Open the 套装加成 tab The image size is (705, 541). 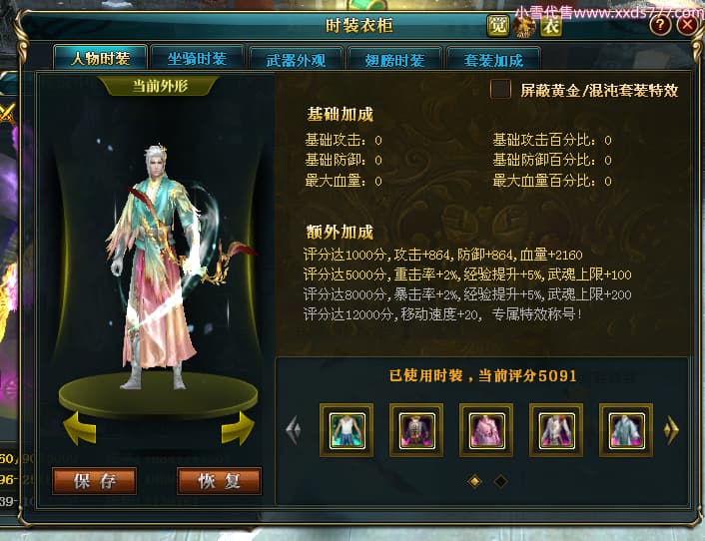[493, 60]
